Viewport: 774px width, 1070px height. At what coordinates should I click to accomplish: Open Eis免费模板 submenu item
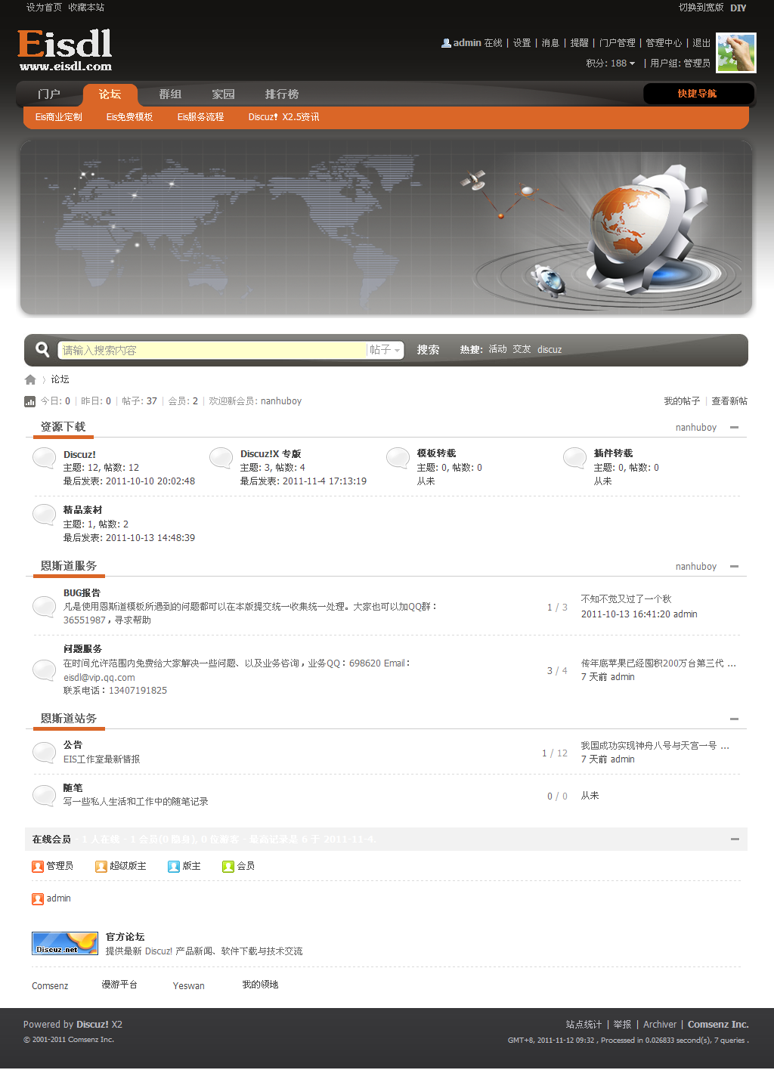click(x=129, y=117)
